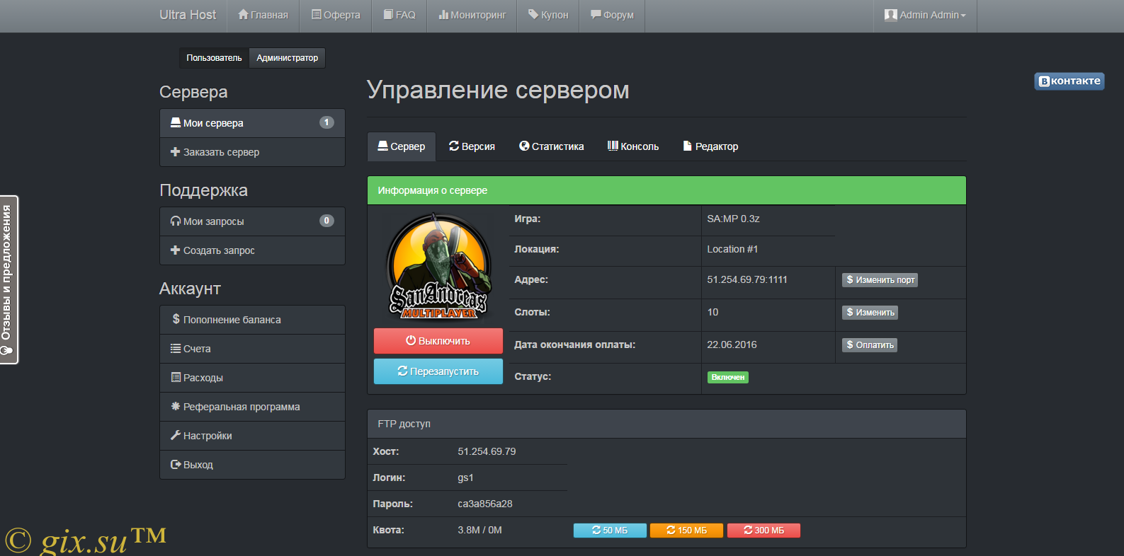1124x556 pixels.
Task: Select the Статистика tab
Action: tap(551, 146)
